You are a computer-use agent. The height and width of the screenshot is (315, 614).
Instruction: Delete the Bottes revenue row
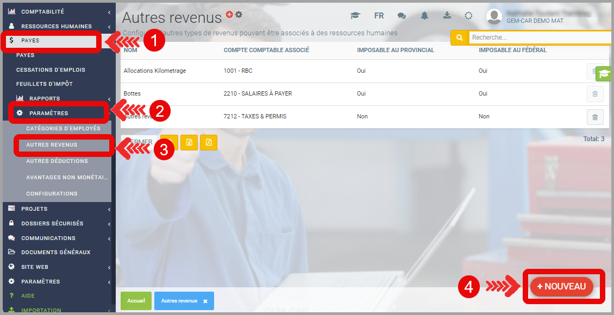595,94
